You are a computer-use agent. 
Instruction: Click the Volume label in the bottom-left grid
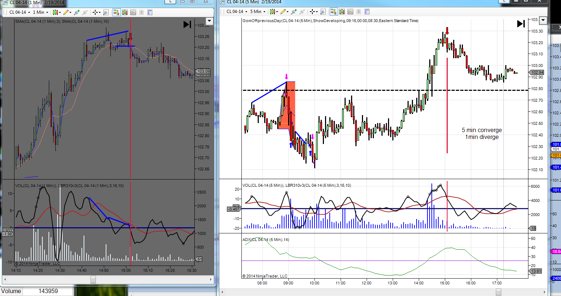tap(11, 291)
